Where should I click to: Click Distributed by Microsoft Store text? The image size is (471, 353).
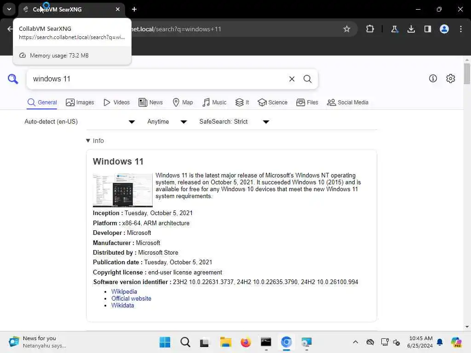point(136,253)
